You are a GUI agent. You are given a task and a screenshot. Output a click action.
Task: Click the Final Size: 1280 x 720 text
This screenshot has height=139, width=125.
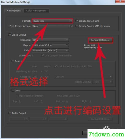(x=68, y=96)
